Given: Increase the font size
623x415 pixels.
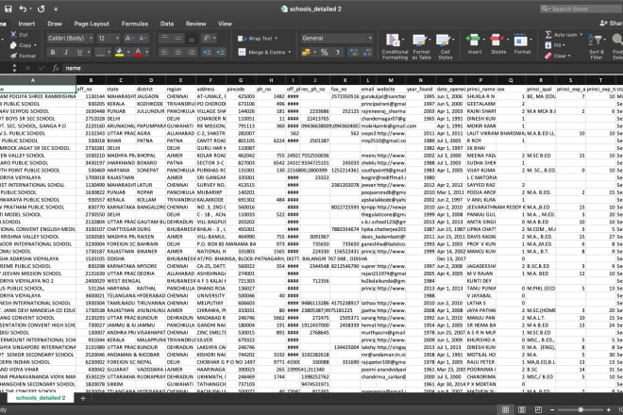Looking at the screenshot, I should (x=129, y=38).
